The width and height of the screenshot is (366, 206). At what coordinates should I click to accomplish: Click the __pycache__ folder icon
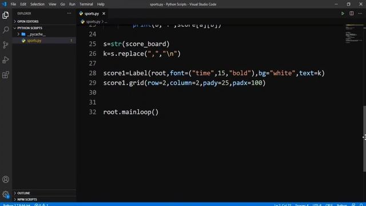[x=23, y=34]
